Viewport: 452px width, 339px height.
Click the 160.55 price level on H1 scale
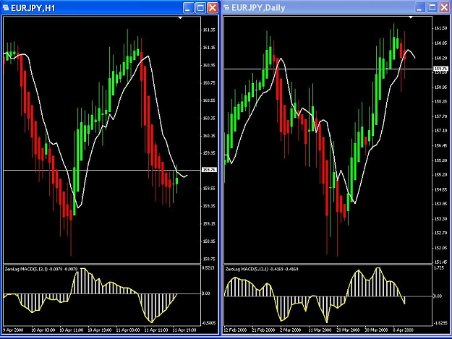(x=209, y=100)
